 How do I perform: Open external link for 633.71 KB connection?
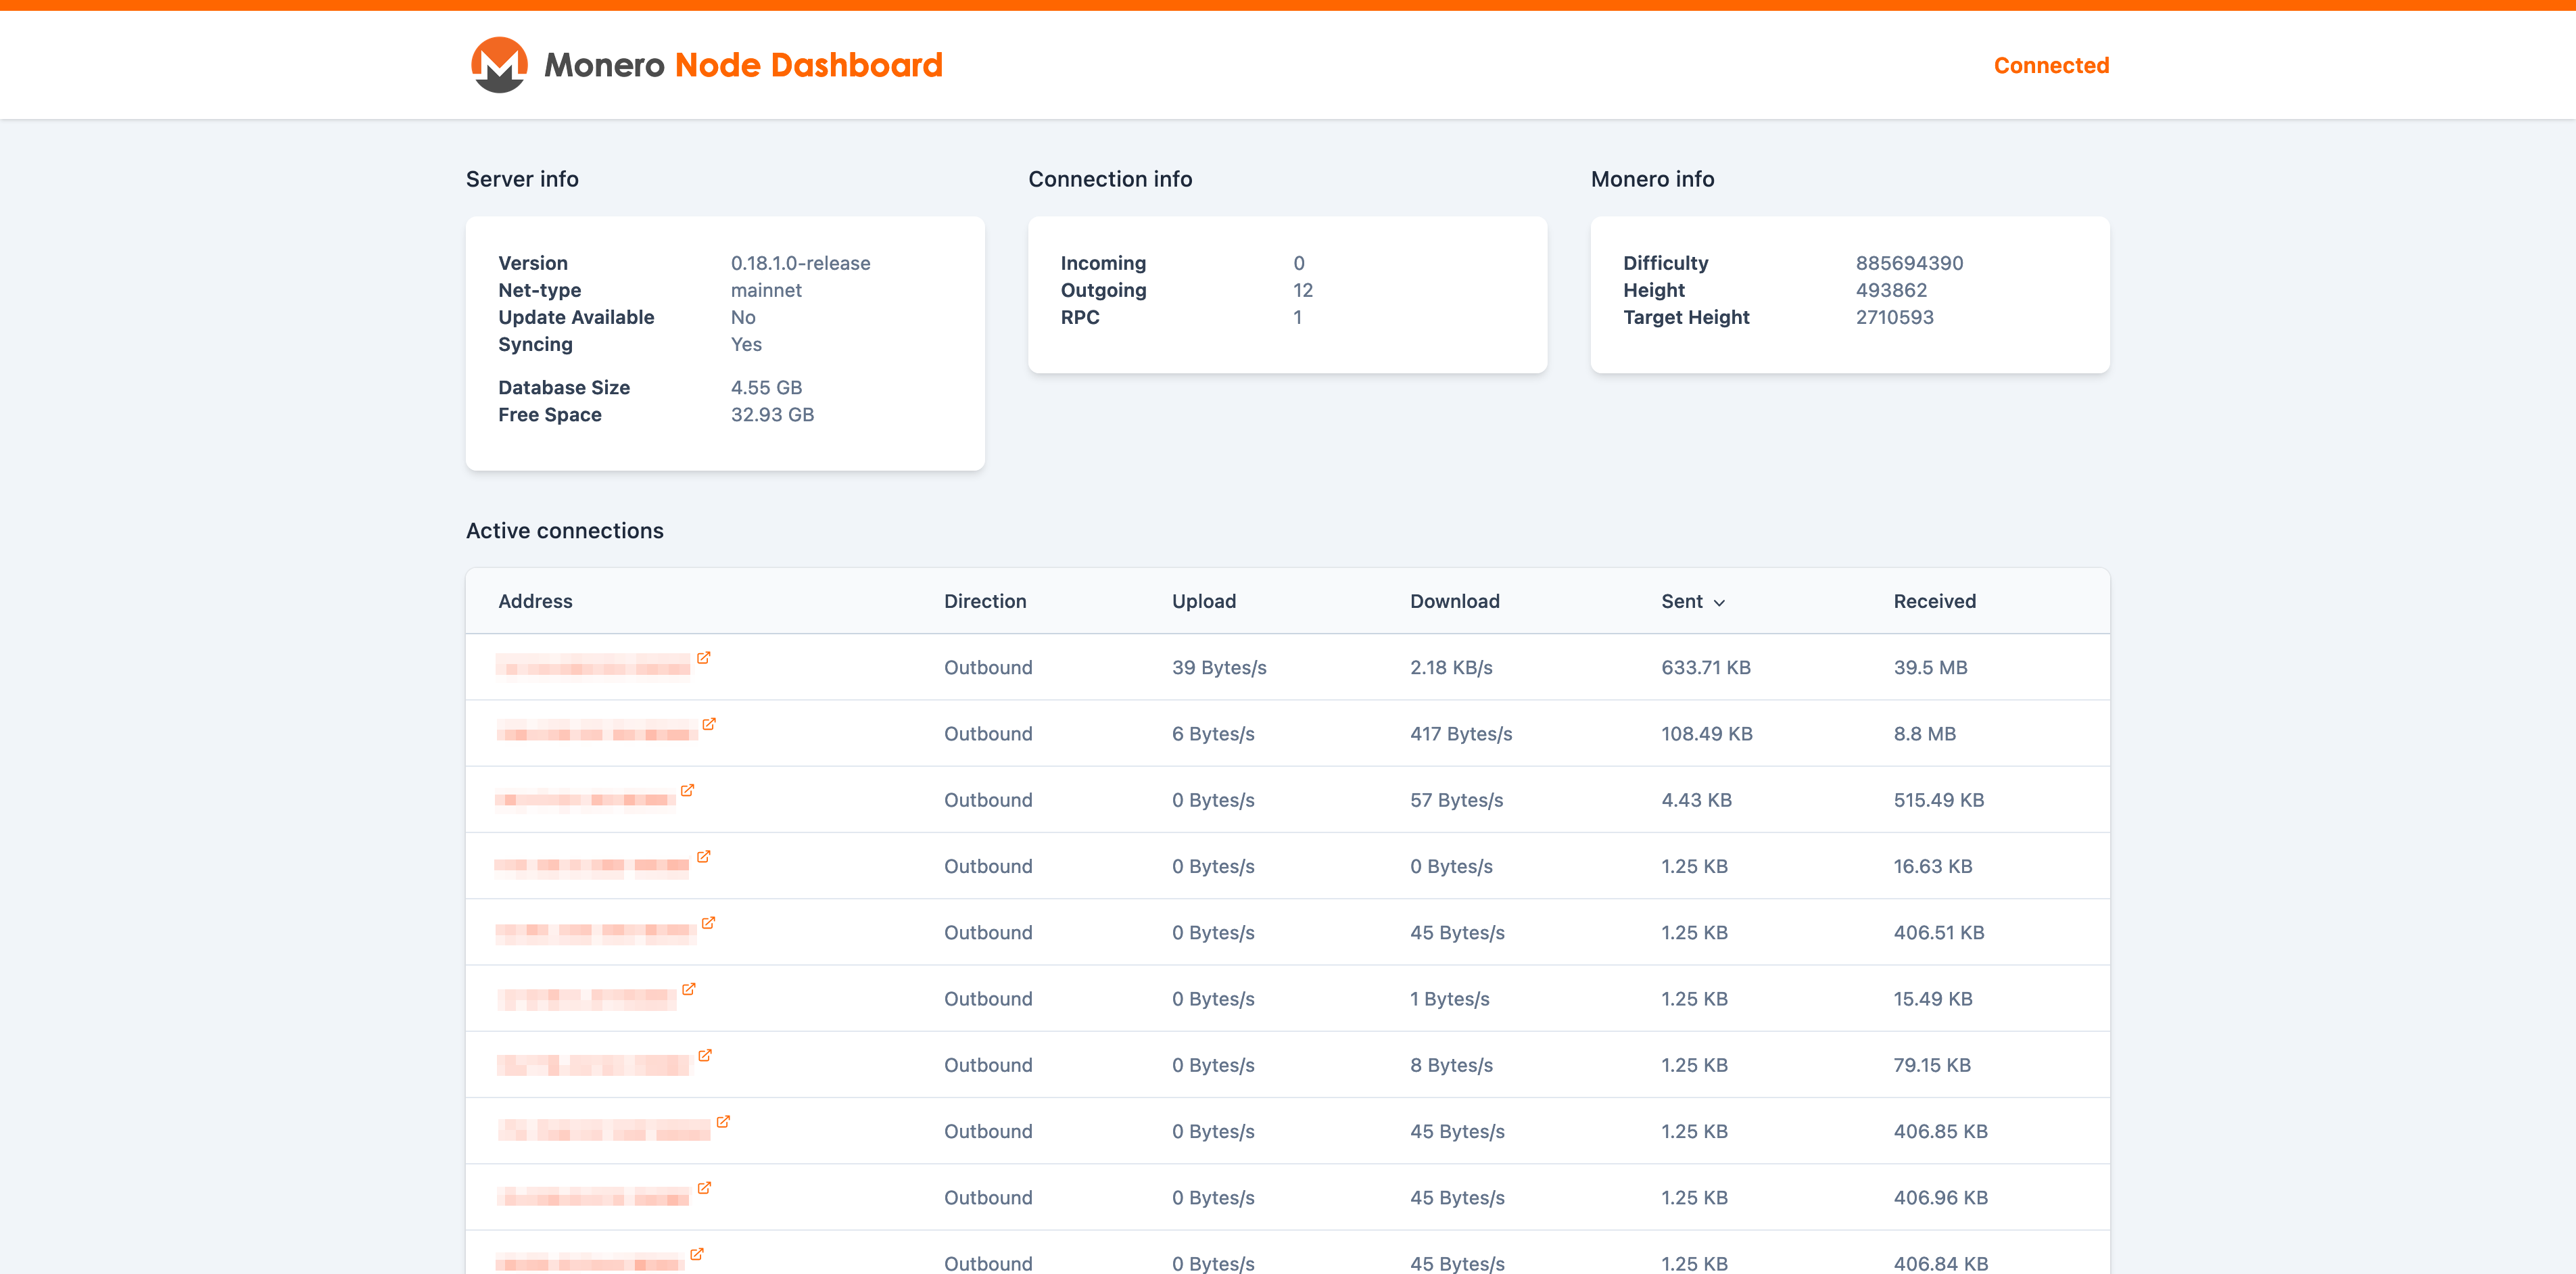point(704,658)
